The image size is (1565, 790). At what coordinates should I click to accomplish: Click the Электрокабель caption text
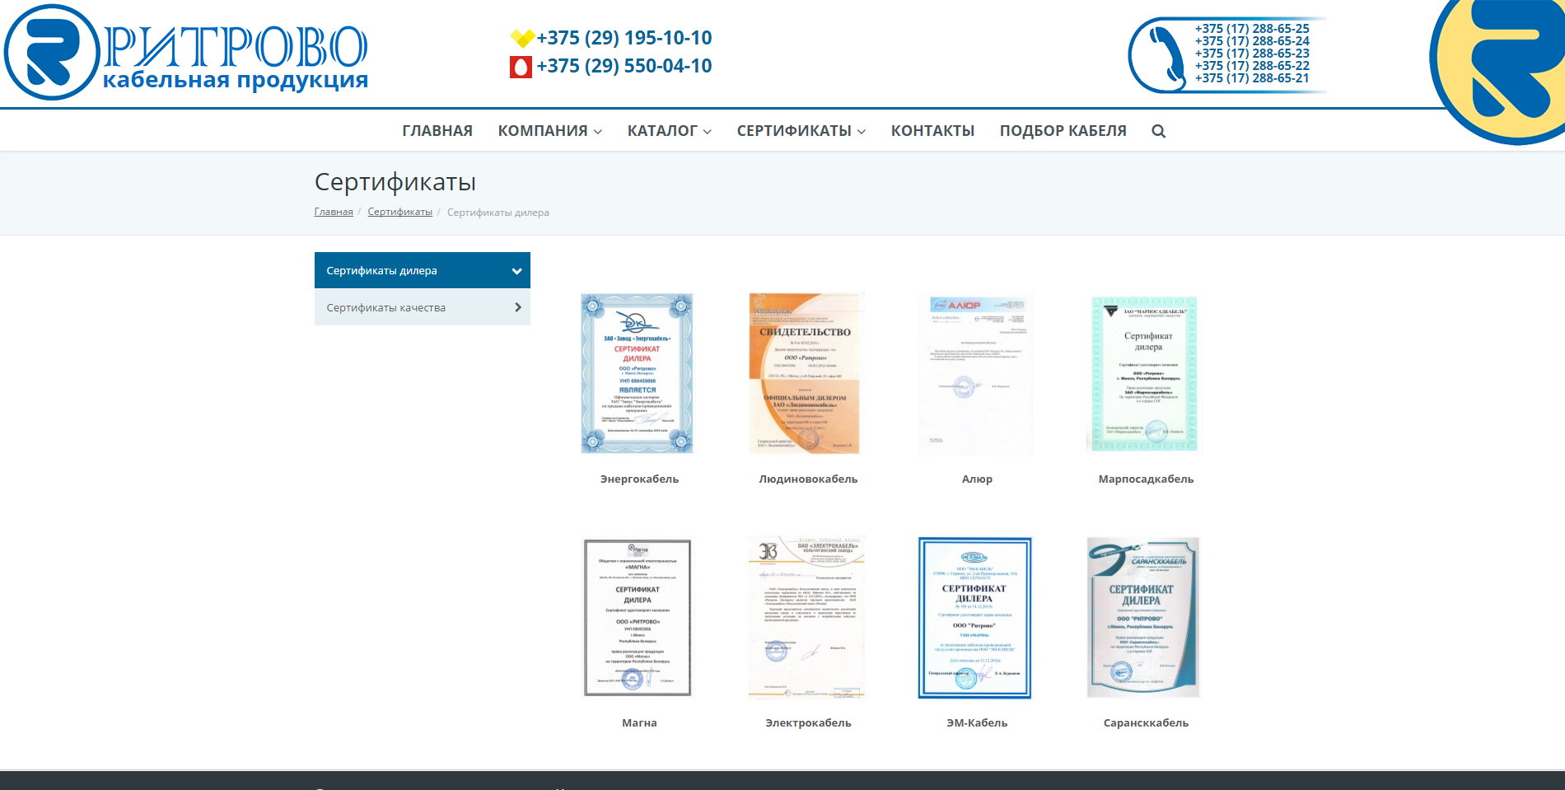point(808,722)
